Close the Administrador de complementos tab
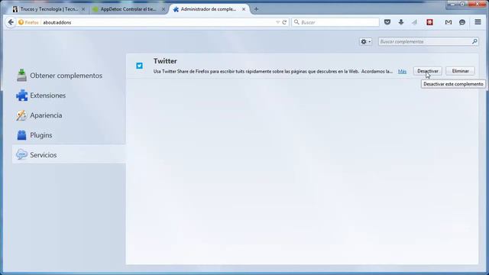This screenshot has height=275, width=489. [244, 9]
